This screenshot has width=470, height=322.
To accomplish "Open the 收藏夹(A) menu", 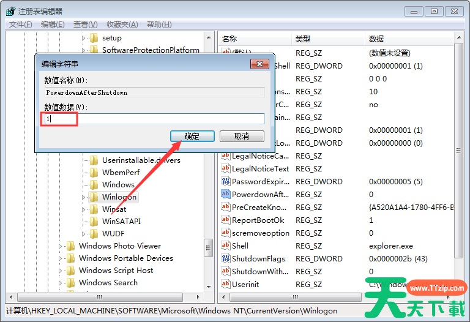I will pos(122,24).
